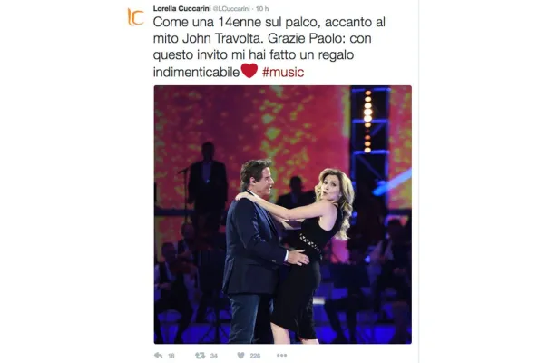
Task: Click the word 'indimenticabile' in tweet
Action: click(196, 72)
